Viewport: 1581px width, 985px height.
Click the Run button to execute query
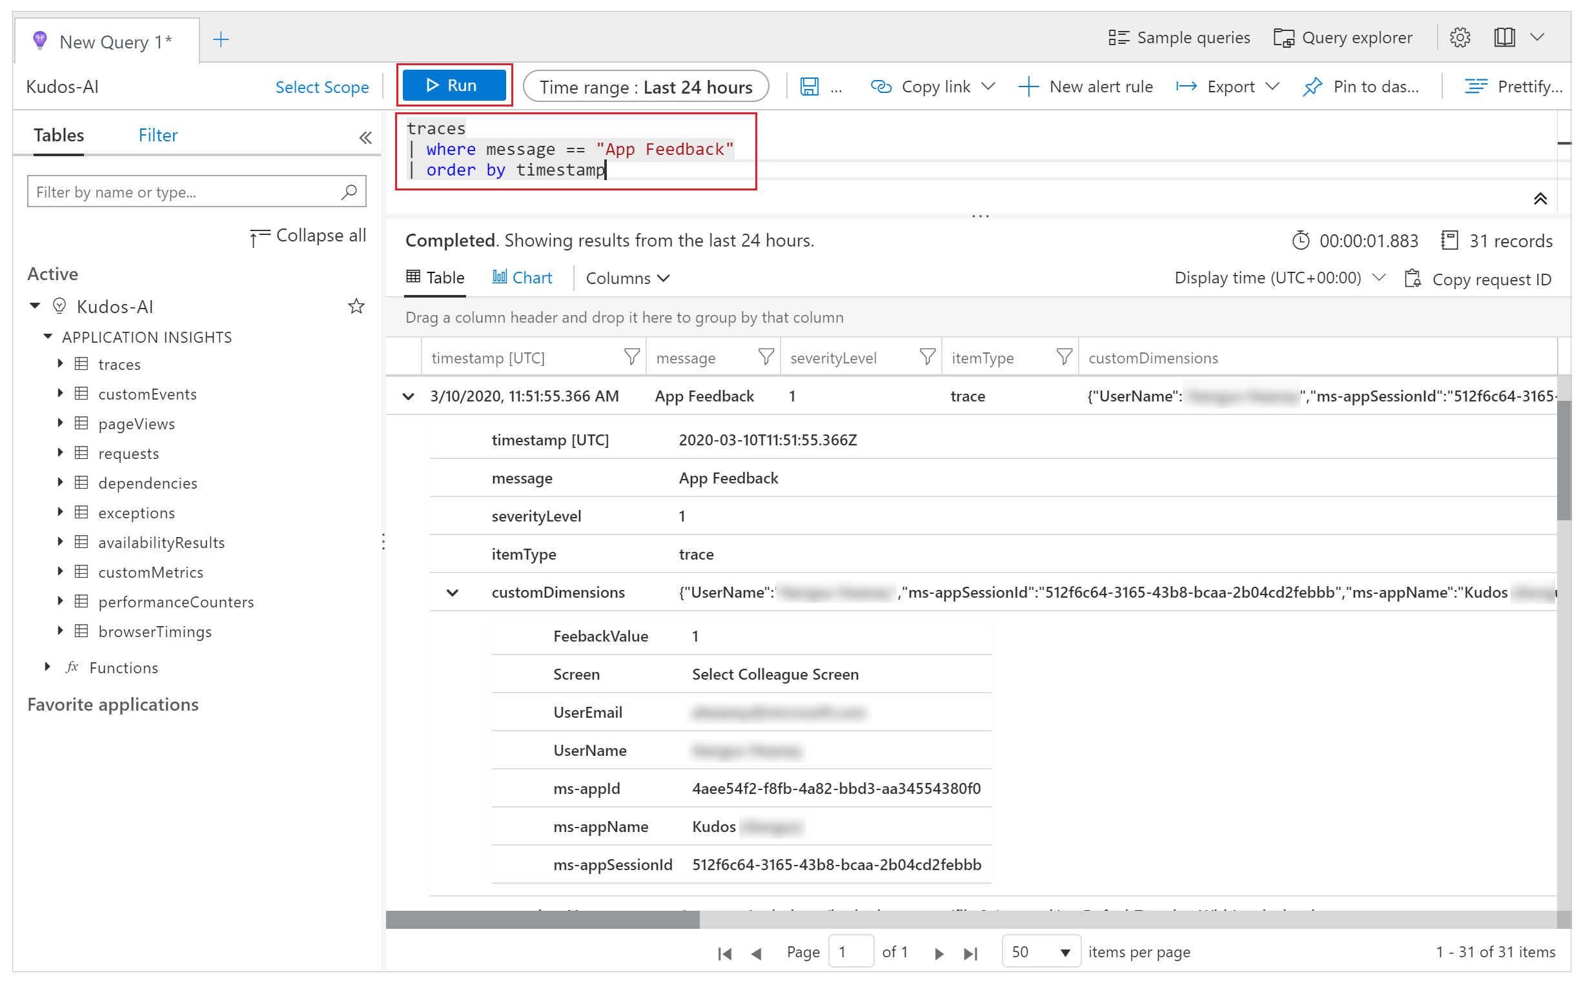[455, 85]
